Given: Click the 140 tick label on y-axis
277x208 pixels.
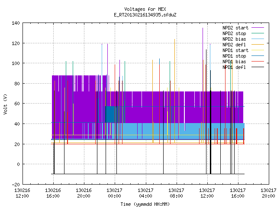Looking at the screenshot, I should [x=16, y=23].
